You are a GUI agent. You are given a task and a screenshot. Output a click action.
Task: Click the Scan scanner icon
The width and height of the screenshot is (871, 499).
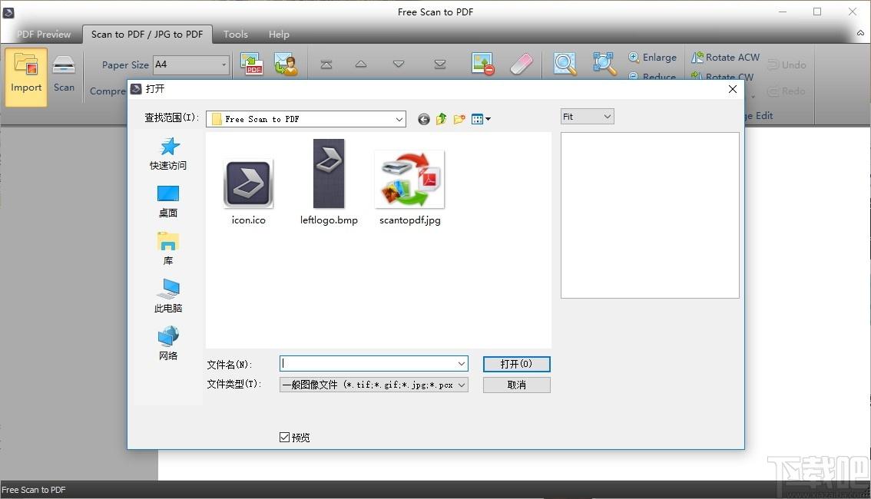[64, 65]
